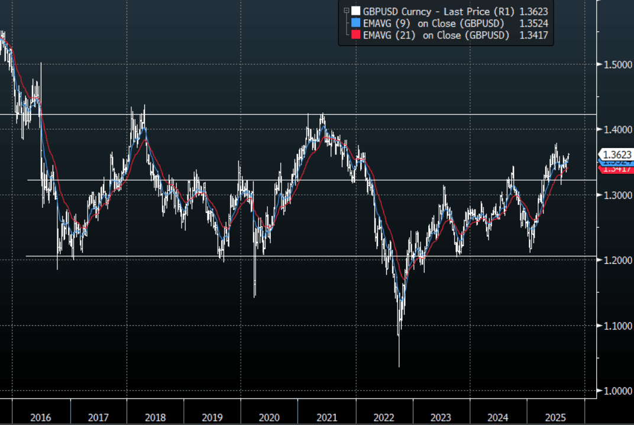Click the 2019 year axis label
The height and width of the screenshot is (425, 634).
coord(212,417)
